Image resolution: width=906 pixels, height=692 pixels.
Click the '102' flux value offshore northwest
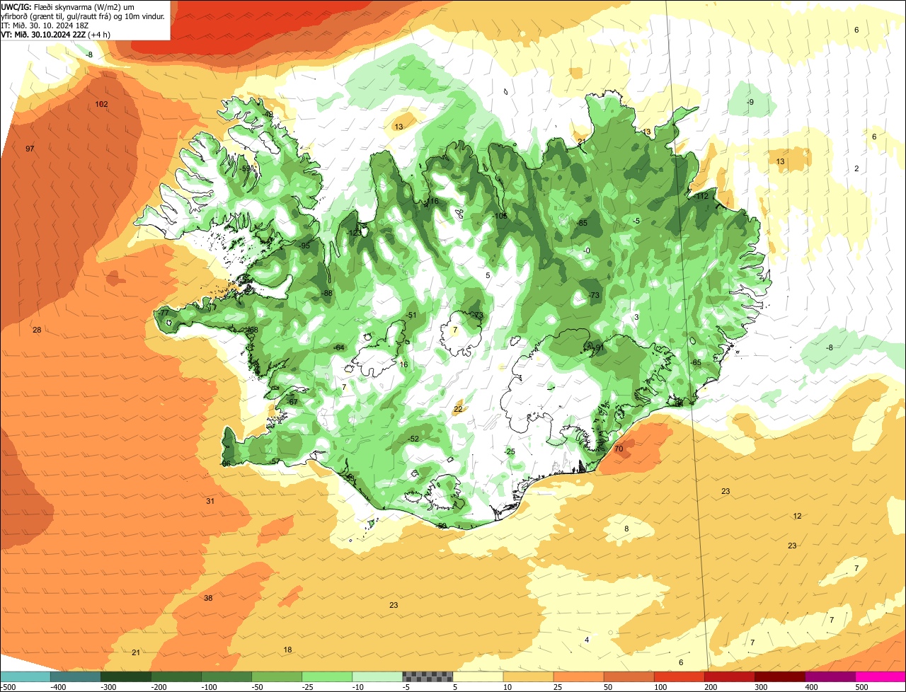(101, 105)
